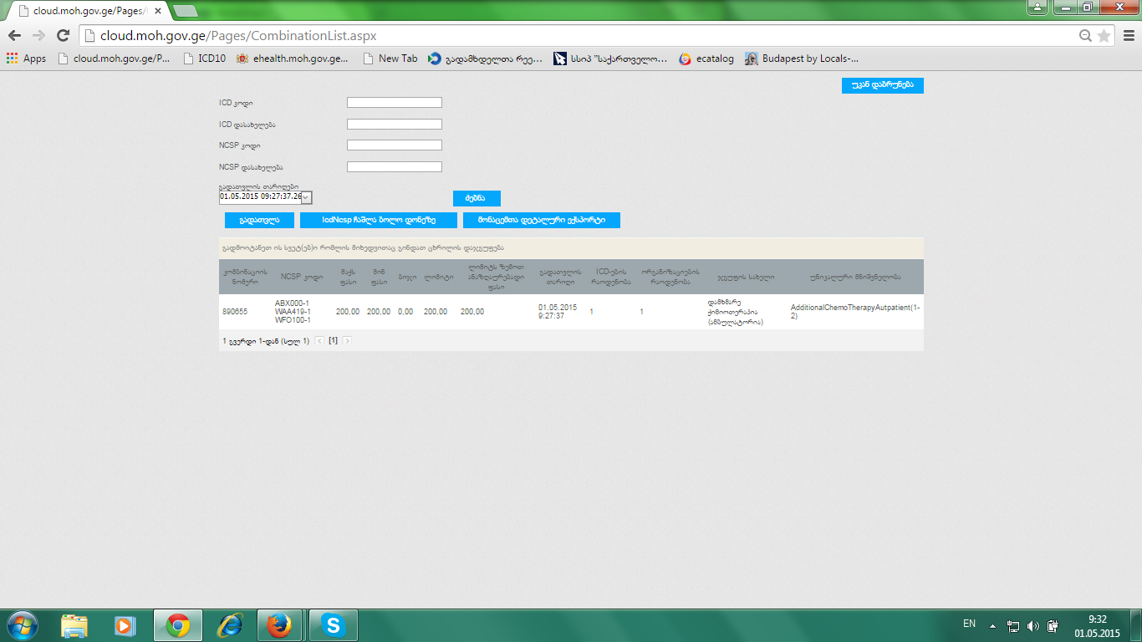Expand the calculation date dropdown
The width and height of the screenshot is (1142, 642).
306,197
